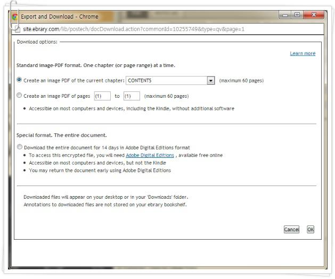Choose 'Download the entire document' radio option
Viewport: 335px width, 279px height.
[x=20, y=147]
